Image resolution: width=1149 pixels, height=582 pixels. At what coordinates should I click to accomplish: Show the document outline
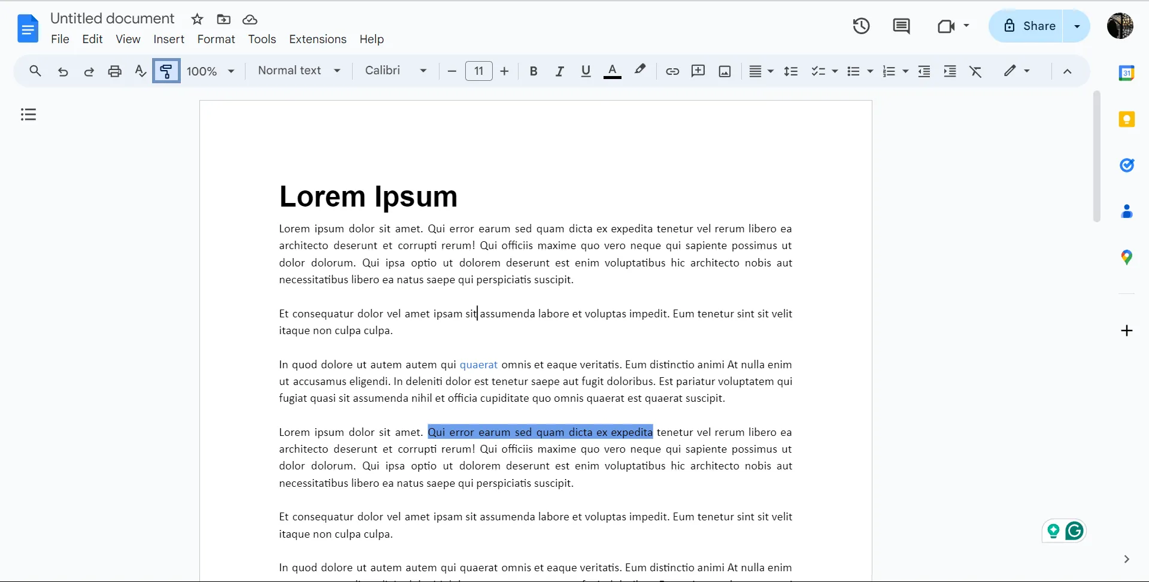click(28, 114)
